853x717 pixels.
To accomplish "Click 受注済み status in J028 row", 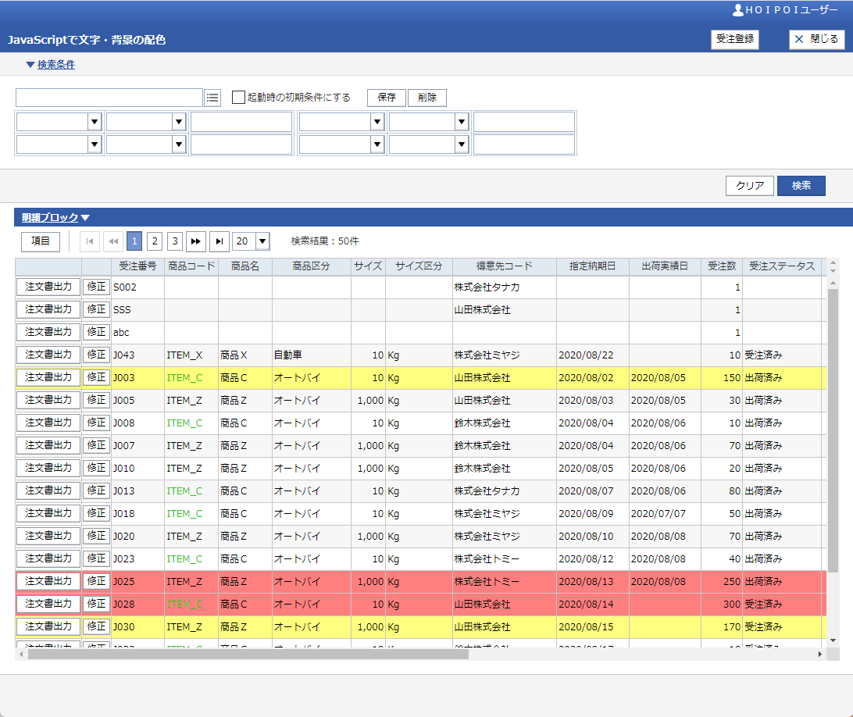I will point(763,605).
